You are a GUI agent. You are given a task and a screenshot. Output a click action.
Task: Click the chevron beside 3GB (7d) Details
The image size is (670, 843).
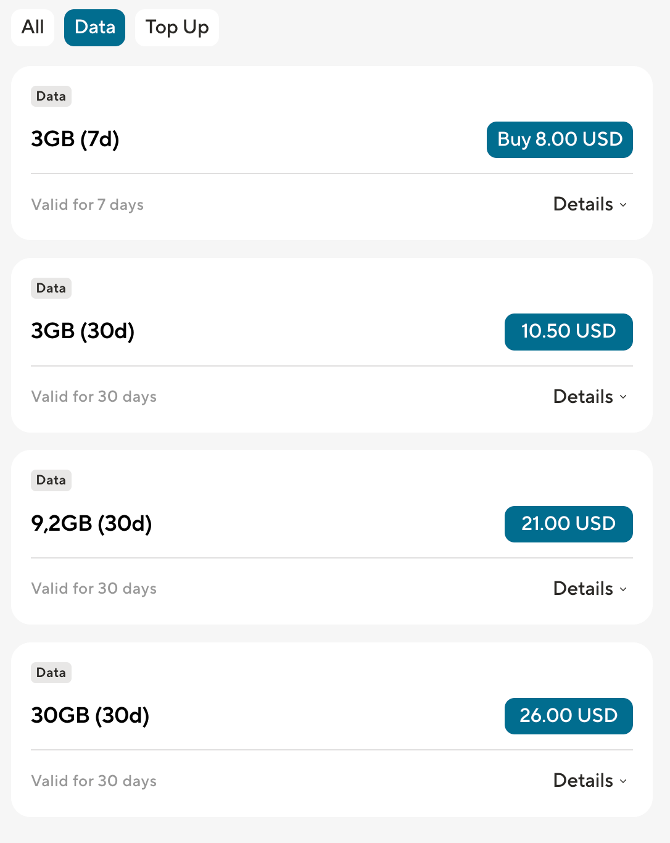click(x=623, y=205)
